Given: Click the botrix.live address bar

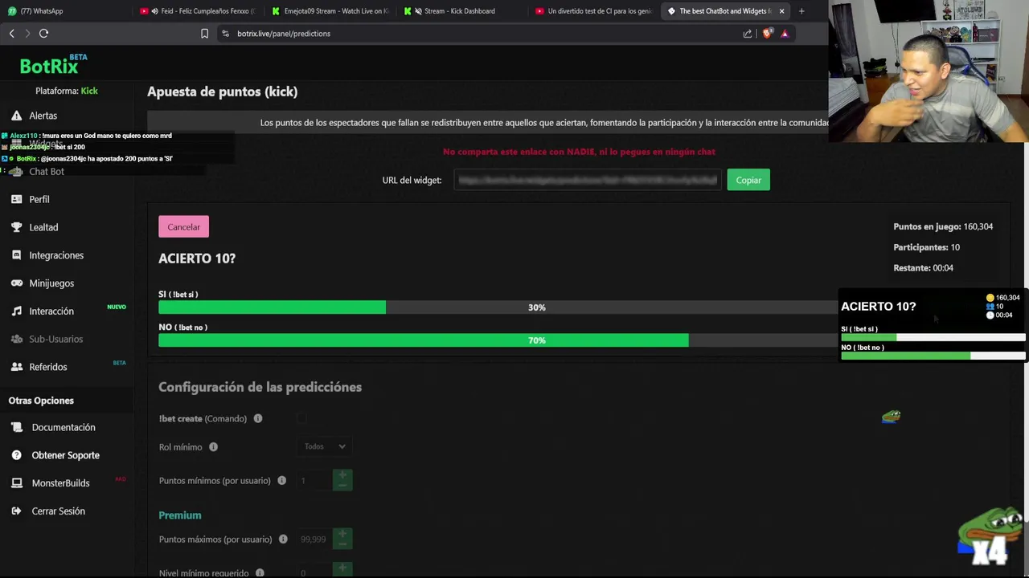Looking at the screenshot, I should (284, 34).
